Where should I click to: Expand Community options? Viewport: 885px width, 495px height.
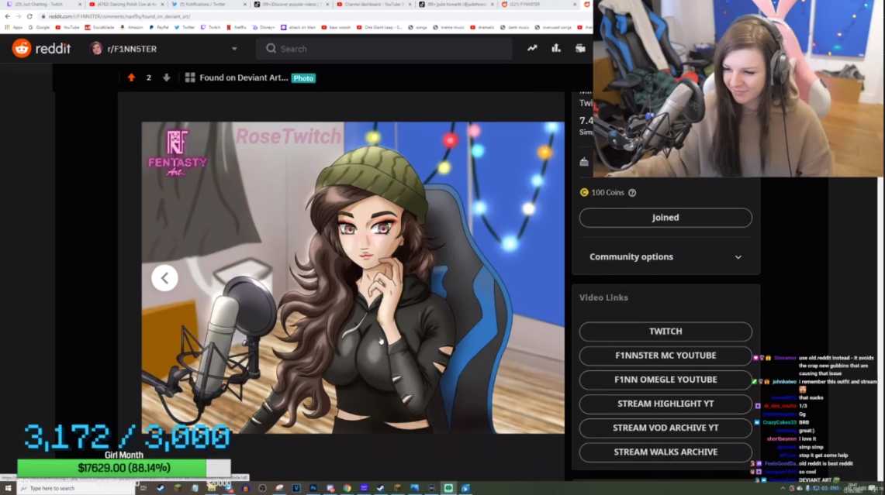[x=665, y=257]
